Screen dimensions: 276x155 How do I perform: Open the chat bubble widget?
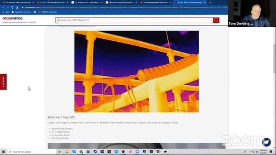tap(267, 142)
